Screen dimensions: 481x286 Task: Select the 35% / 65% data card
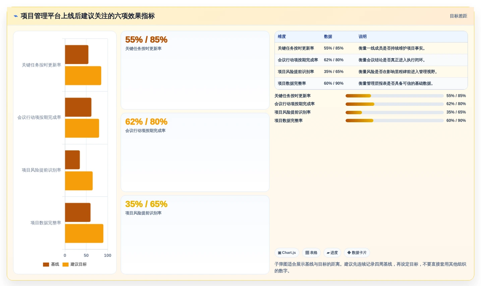[x=195, y=235]
